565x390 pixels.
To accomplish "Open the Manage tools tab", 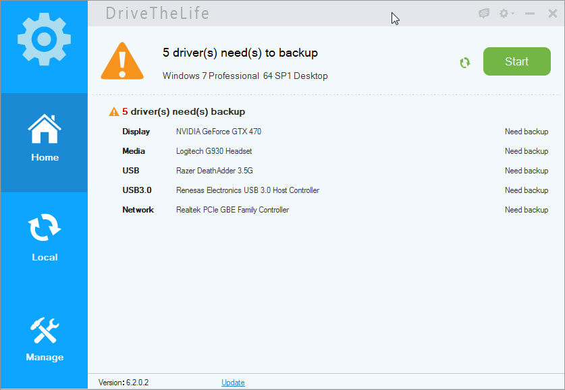I will coord(44,339).
